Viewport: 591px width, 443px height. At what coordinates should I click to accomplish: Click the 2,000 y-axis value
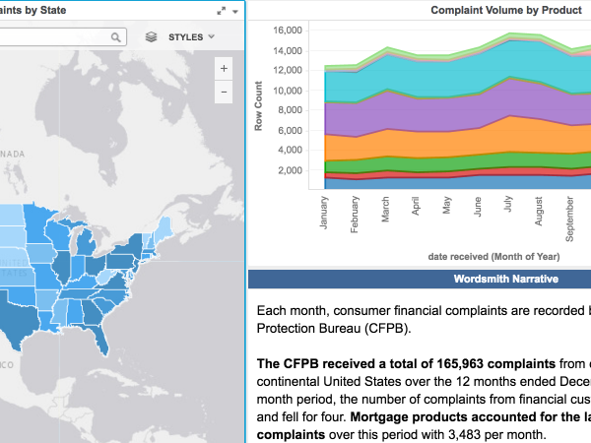(291, 170)
